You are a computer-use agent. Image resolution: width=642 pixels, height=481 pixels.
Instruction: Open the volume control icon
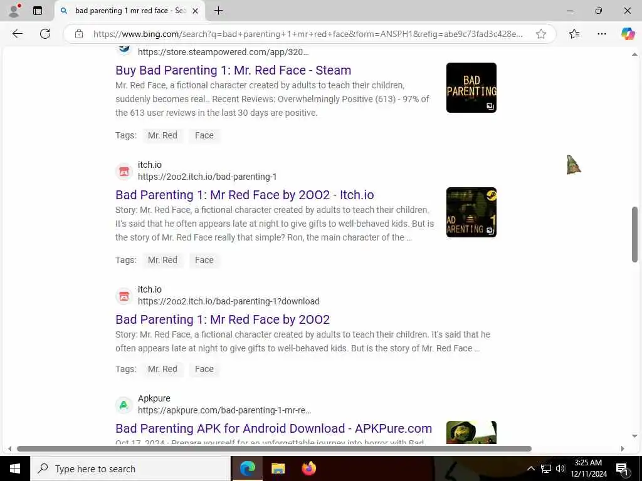click(x=560, y=468)
